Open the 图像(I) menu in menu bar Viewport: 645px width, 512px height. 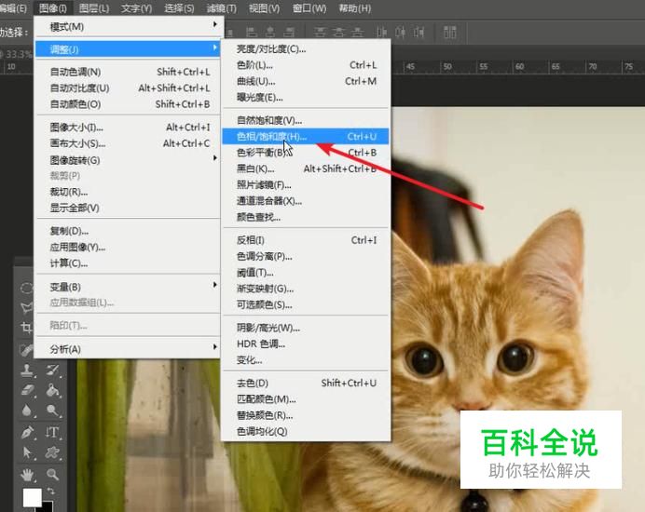click(53, 8)
